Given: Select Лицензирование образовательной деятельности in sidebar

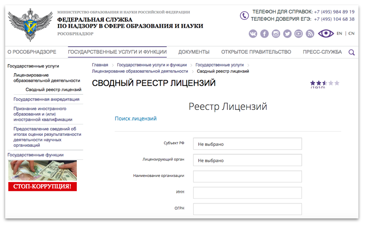Looking at the screenshot, I should tap(47, 78).
